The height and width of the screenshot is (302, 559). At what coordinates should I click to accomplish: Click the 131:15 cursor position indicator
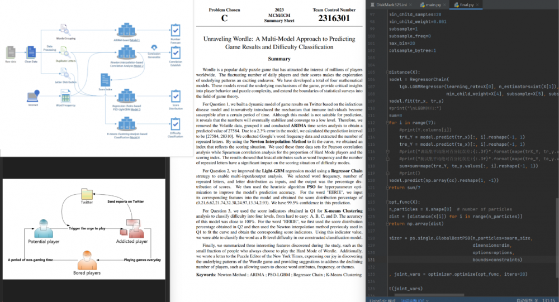pos(548,300)
